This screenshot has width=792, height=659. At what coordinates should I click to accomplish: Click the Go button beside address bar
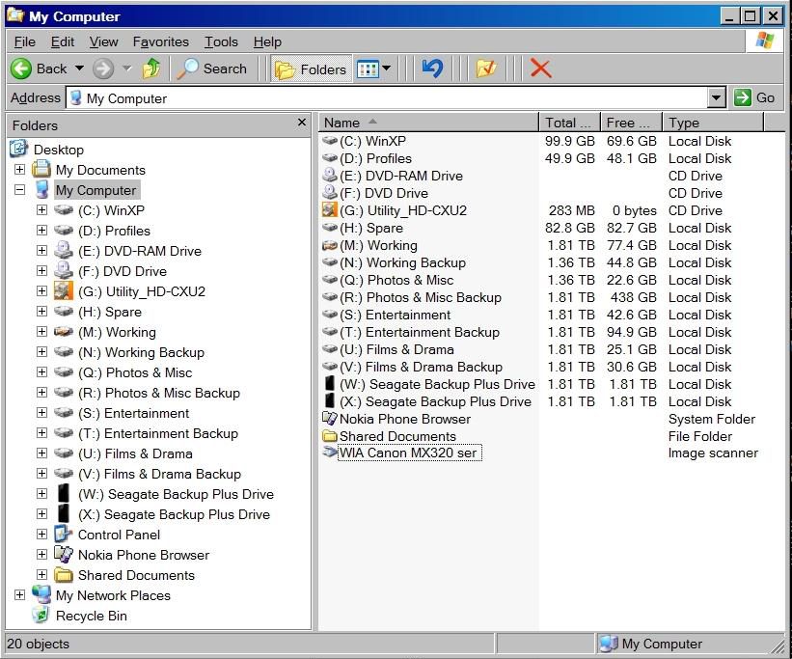point(754,97)
